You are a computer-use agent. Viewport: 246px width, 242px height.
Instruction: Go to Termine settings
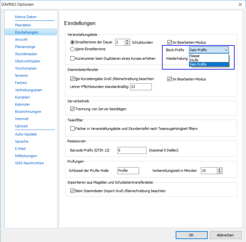point(21,76)
